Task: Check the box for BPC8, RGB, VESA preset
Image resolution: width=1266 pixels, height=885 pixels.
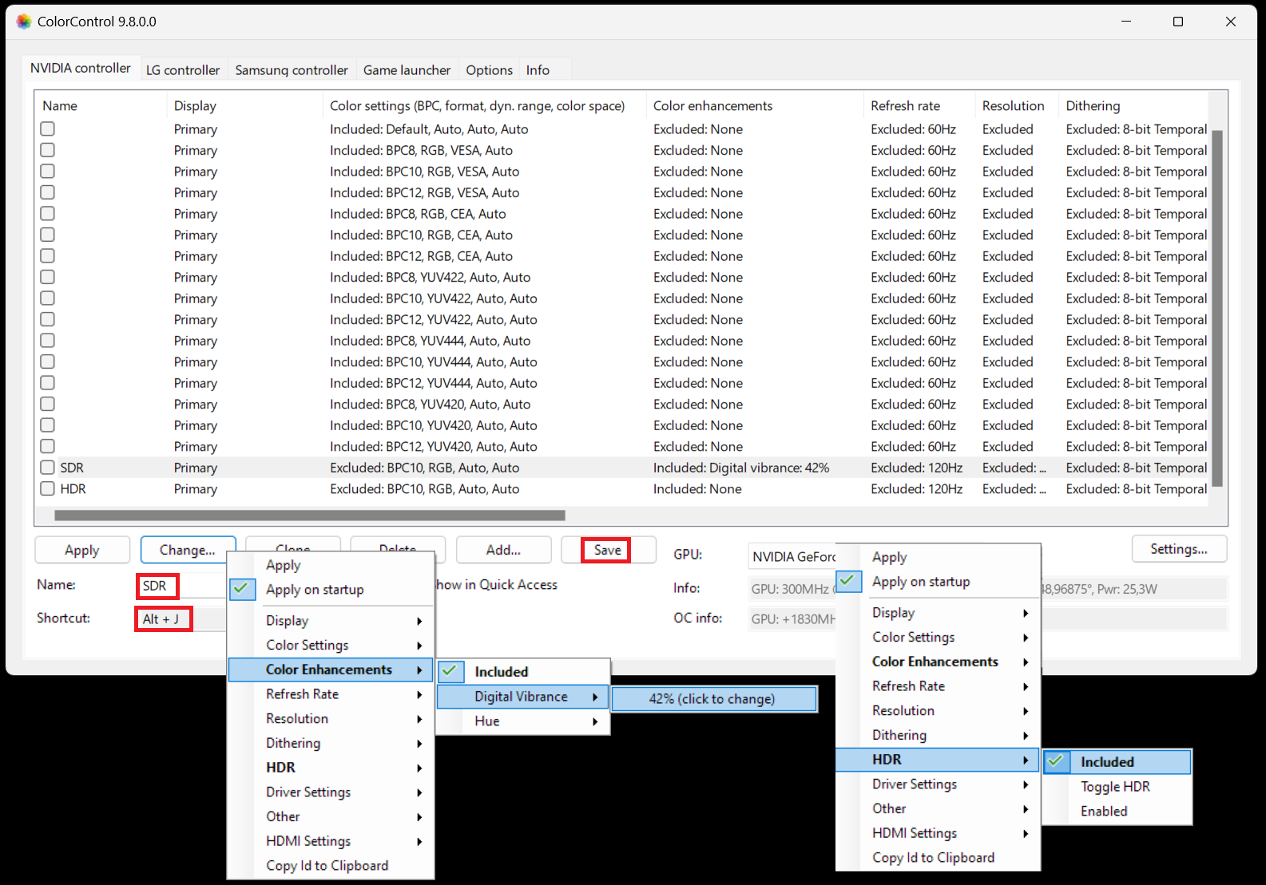Action: click(x=48, y=150)
